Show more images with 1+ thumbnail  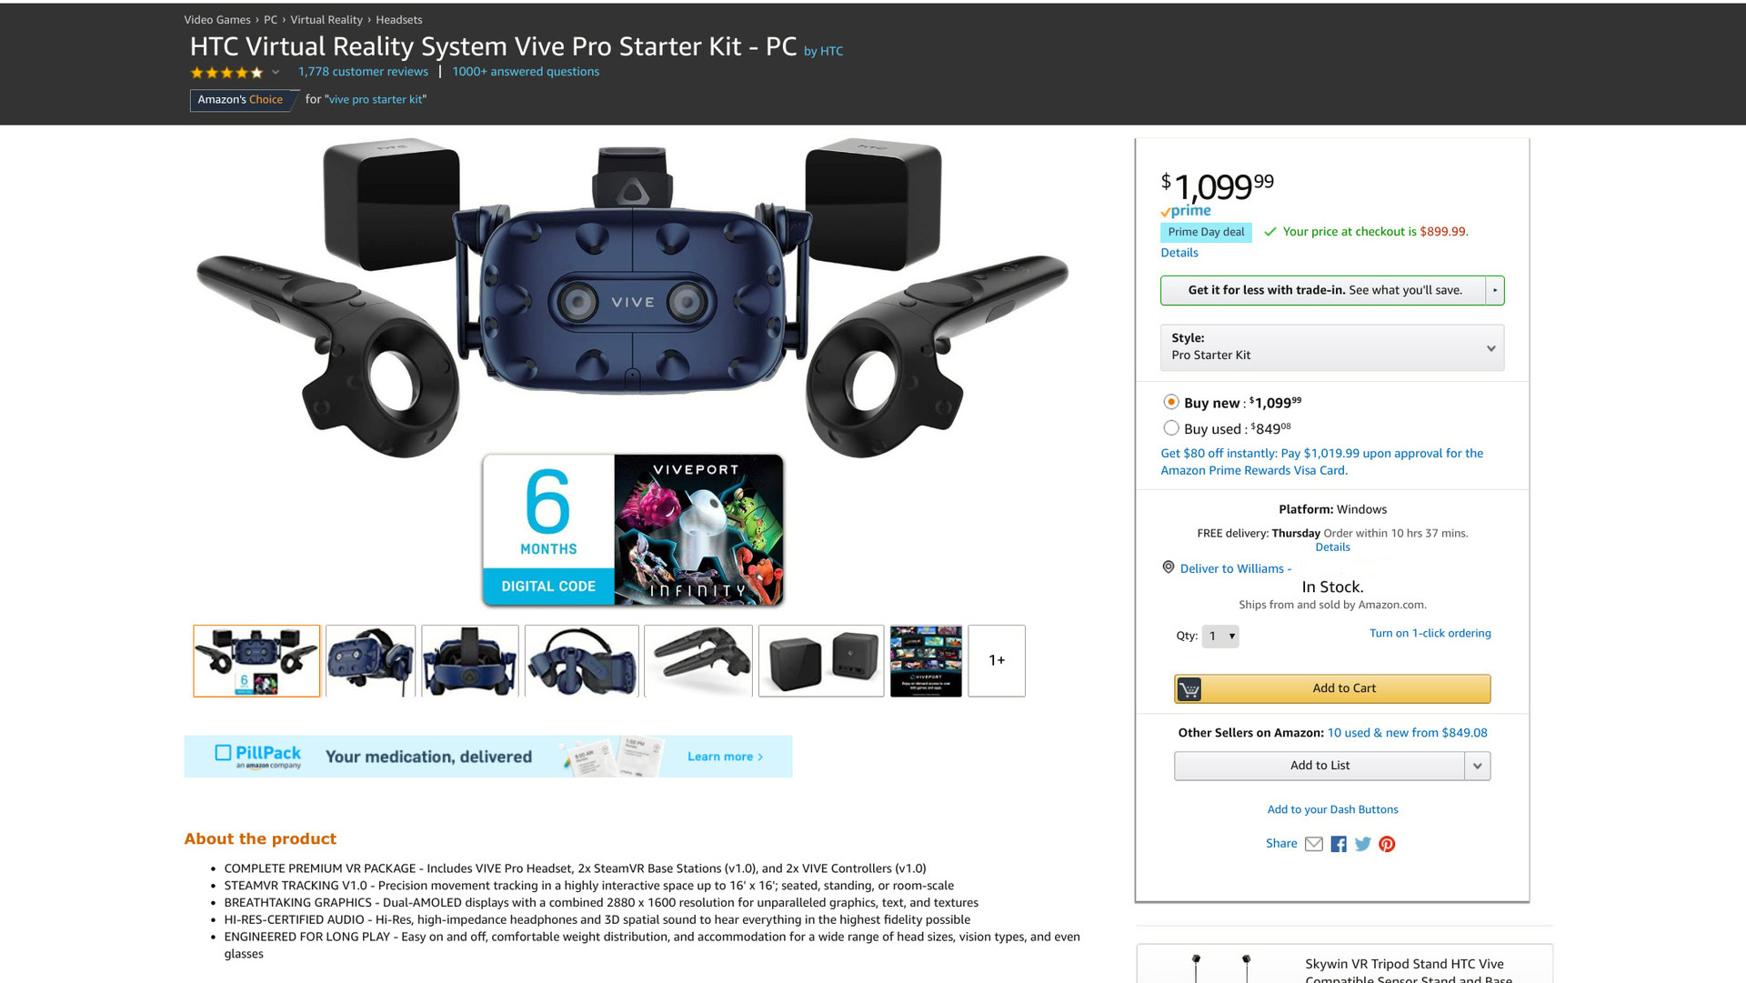tap(997, 661)
